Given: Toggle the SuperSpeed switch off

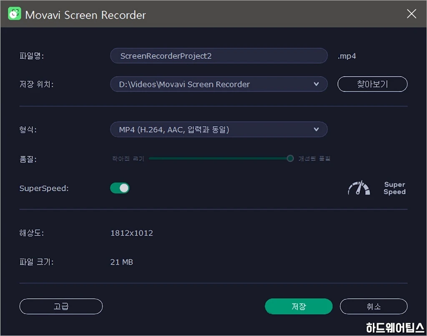Looking at the screenshot, I should (120, 188).
